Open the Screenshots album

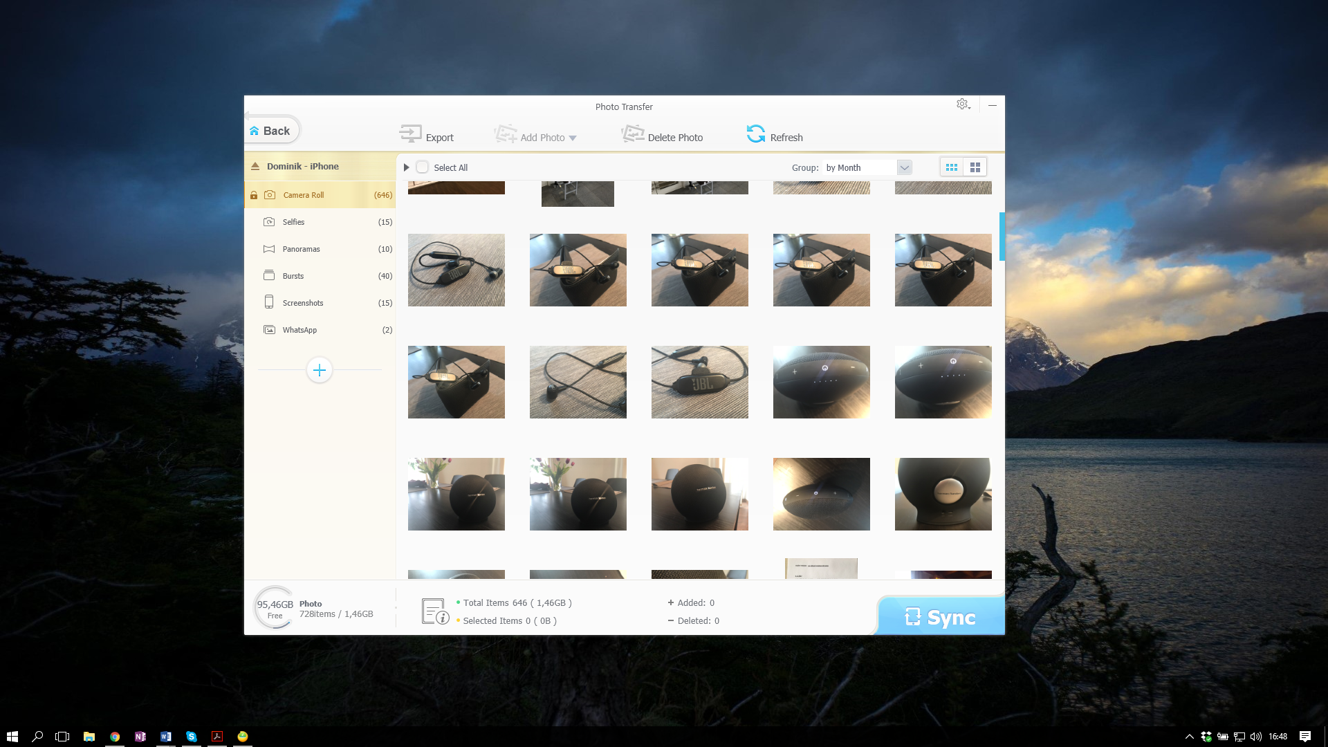pyautogui.click(x=302, y=303)
